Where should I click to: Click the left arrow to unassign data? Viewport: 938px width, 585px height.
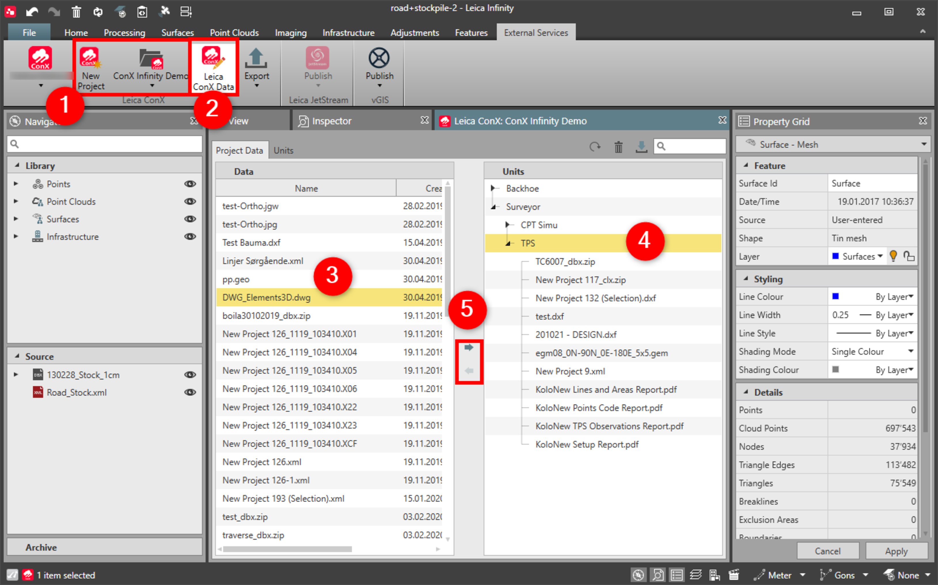(x=469, y=371)
